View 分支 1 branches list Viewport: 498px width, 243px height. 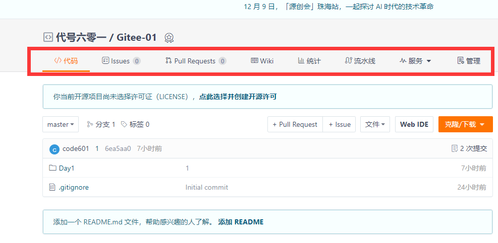(x=101, y=124)
